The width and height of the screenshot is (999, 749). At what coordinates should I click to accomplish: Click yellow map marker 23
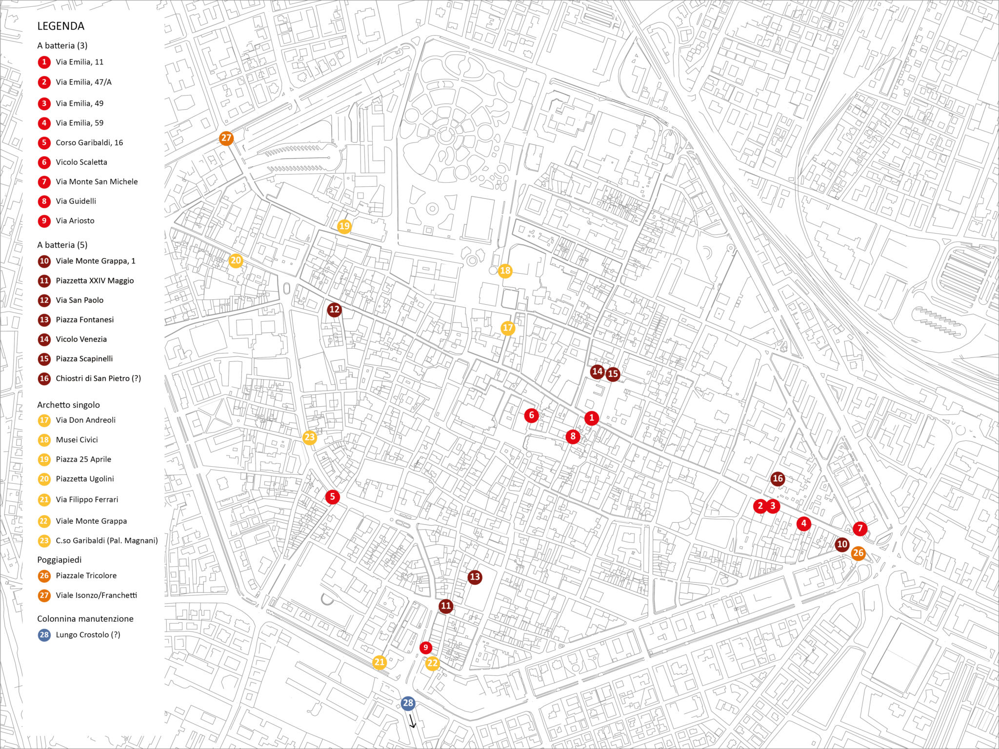tap(309, 437)
